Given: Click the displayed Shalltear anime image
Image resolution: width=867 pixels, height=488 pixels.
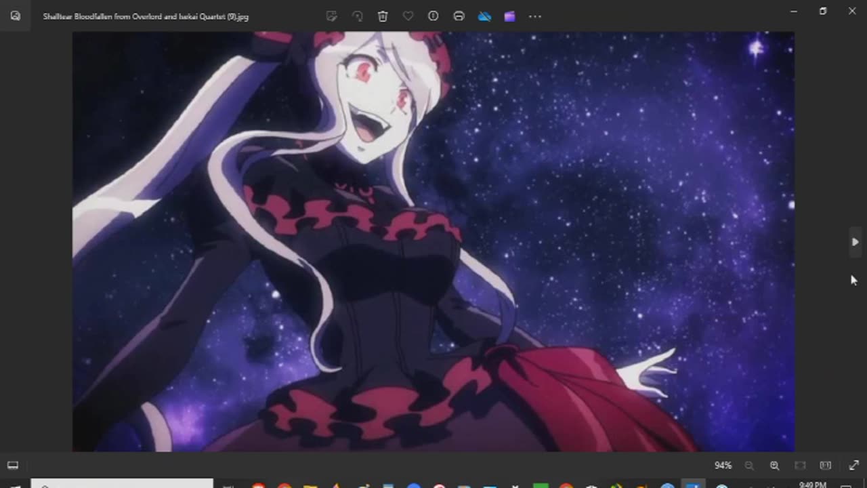Looking at the screenshot, I should coord(433,241).
